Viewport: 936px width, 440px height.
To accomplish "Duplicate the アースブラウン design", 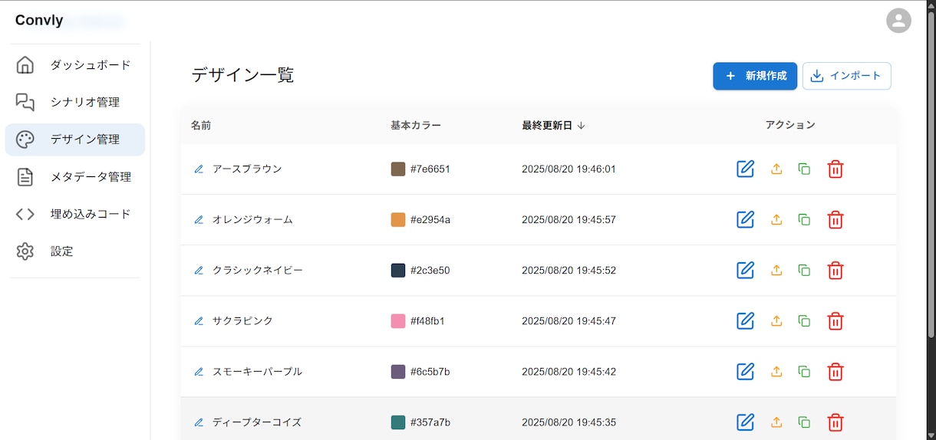I will [804, 169].
